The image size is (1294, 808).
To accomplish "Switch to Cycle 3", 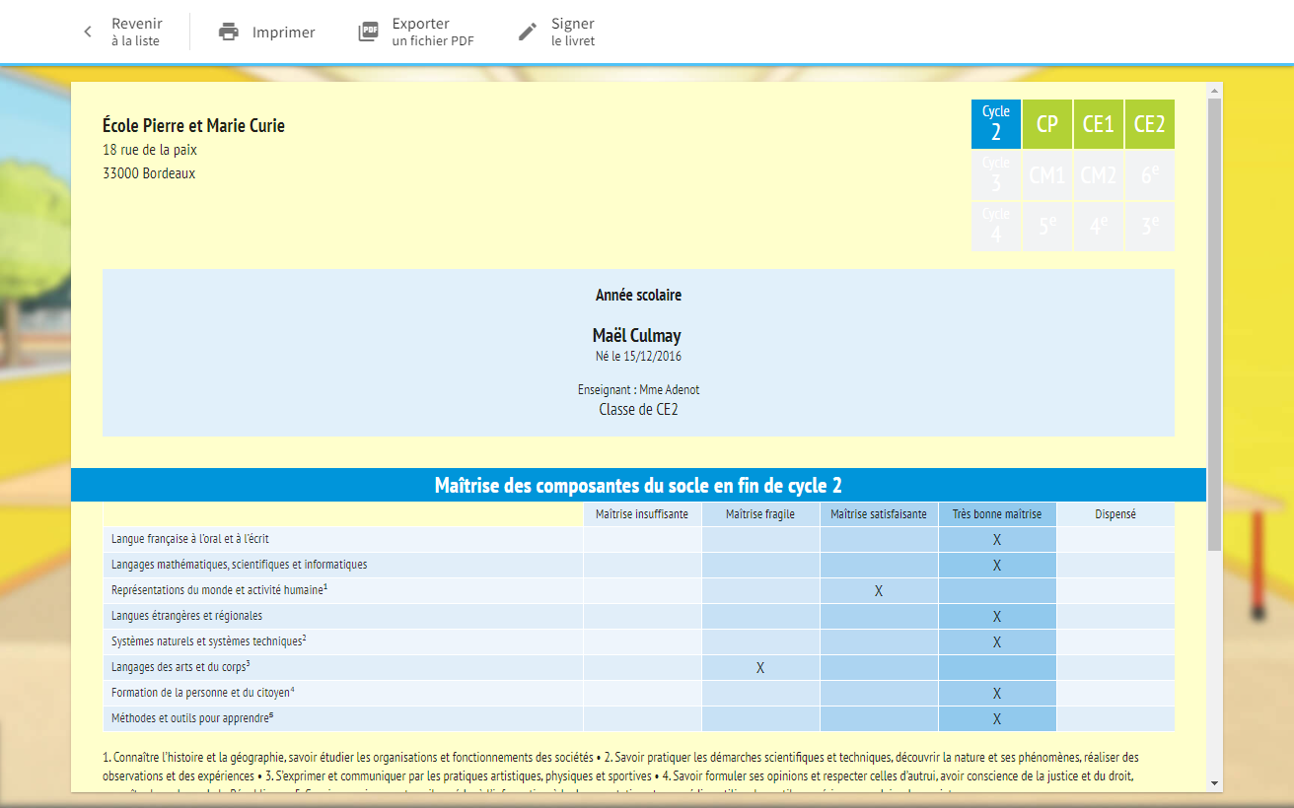I will (996, 174).
